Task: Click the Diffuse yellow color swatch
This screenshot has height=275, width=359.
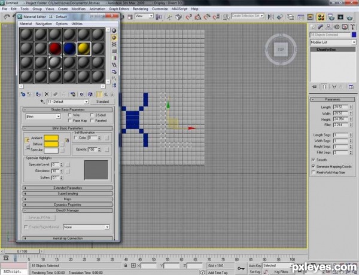Action: click(51, 144)
